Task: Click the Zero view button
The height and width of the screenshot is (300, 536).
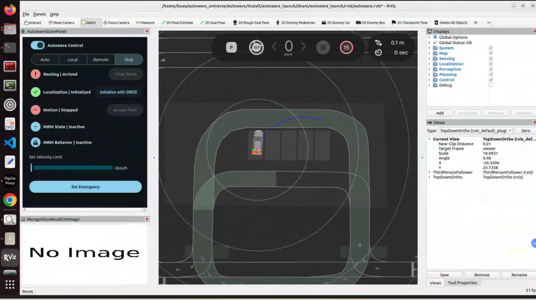Action: click(526, 131)
